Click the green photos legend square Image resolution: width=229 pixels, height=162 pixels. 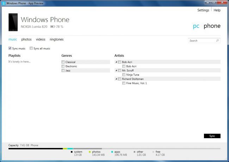coord(90,152)
